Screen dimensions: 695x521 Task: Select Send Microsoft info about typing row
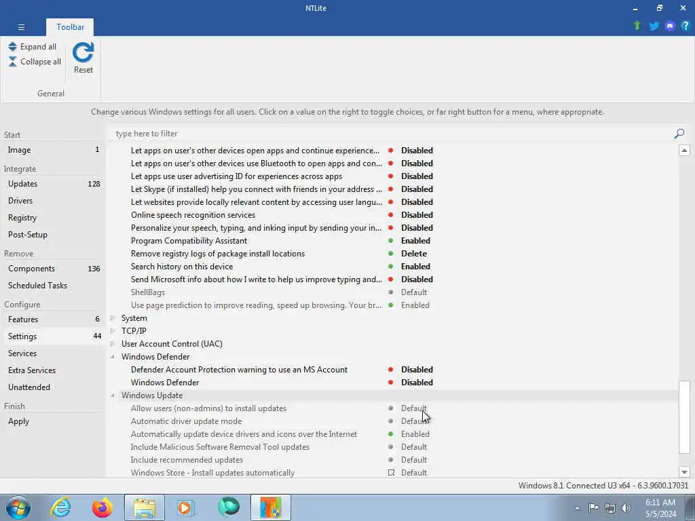(256, 279)
